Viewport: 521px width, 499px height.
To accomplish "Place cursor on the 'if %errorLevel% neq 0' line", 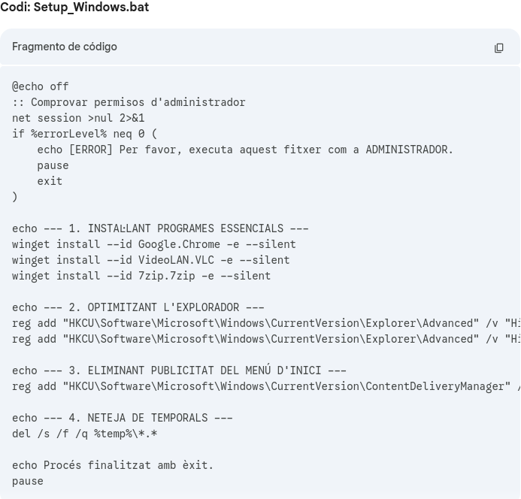I will (x=84, y=134).
